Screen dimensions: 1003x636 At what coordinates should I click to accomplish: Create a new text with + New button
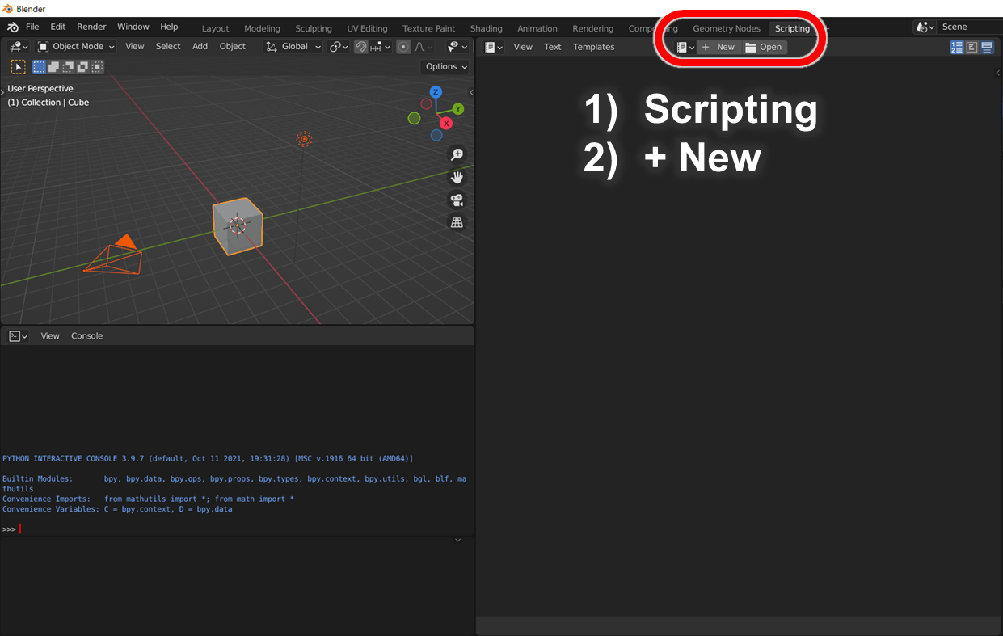[x=718, y=47]
